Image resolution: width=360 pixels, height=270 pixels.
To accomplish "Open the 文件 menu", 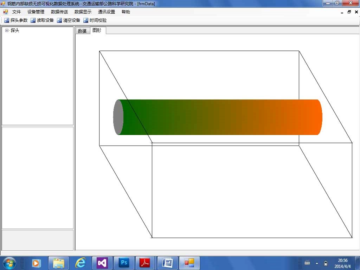I will 17,12.
